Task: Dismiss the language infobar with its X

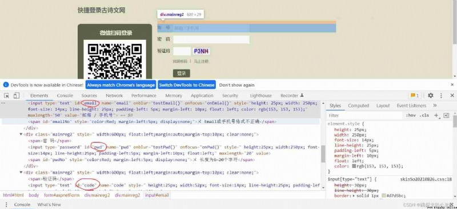Action: (x=452, y=85)
